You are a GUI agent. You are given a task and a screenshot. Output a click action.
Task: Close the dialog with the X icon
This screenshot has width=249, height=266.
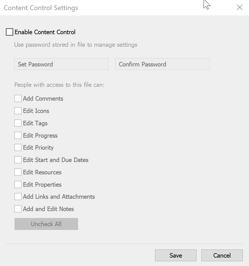[240, 8]
